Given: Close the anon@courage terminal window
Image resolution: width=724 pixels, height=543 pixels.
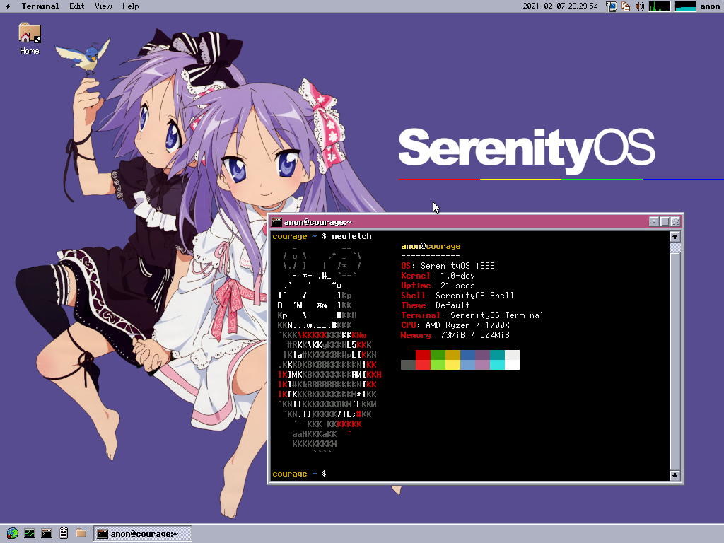Looking at the screenshot, I should pyautogui.click(x=675, y=221).
